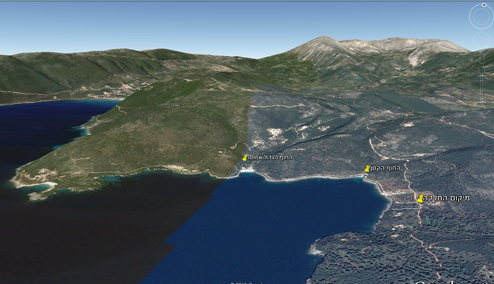Click the החוף הגדול אמוס placemark label
The image size is (494, 284).
coord(269,158)
